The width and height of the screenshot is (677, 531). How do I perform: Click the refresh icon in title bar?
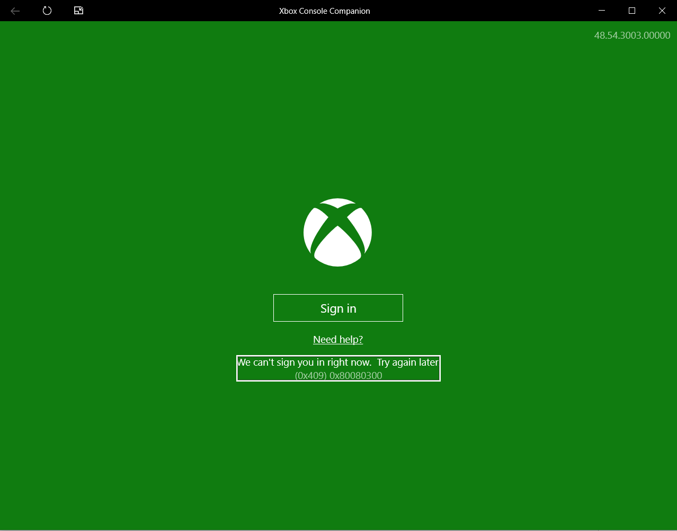point(47,11)
